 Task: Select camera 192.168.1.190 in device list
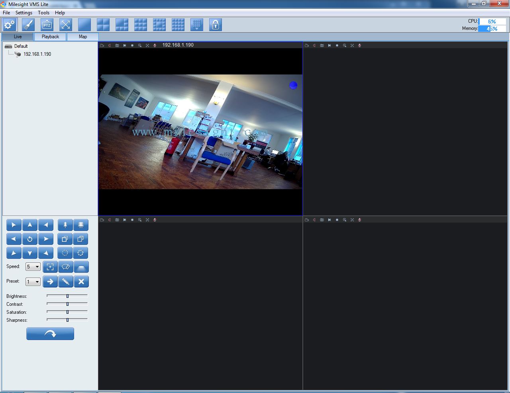pyautogui.click(x=38, y=54)
